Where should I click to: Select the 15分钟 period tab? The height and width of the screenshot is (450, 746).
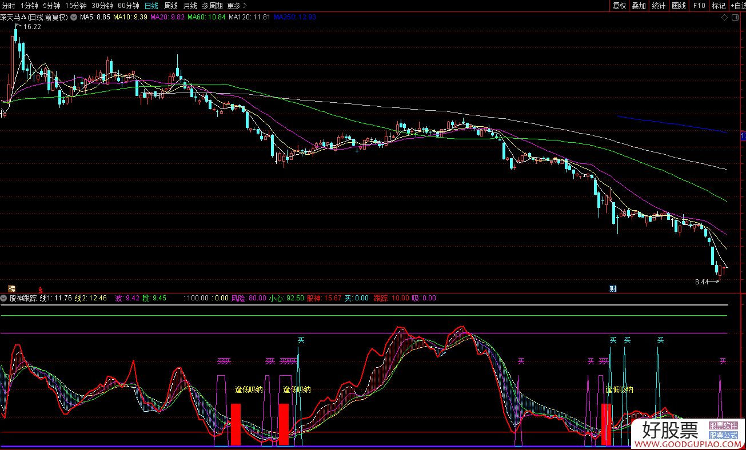pos(76,6)
